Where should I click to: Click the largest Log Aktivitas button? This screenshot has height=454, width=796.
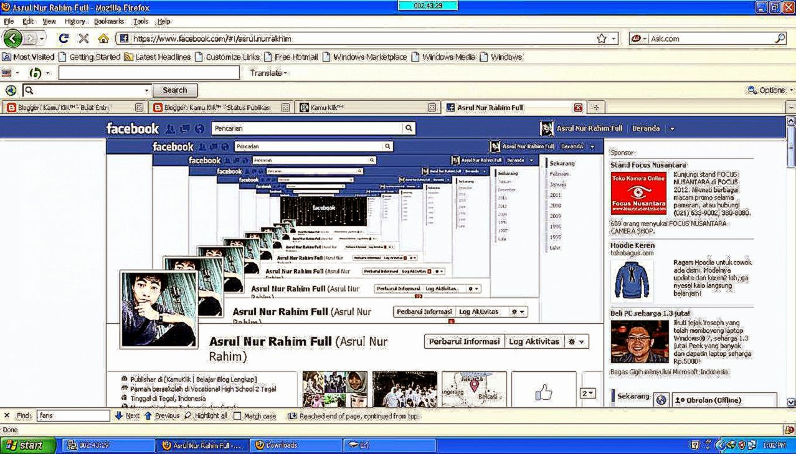(534, 342)
